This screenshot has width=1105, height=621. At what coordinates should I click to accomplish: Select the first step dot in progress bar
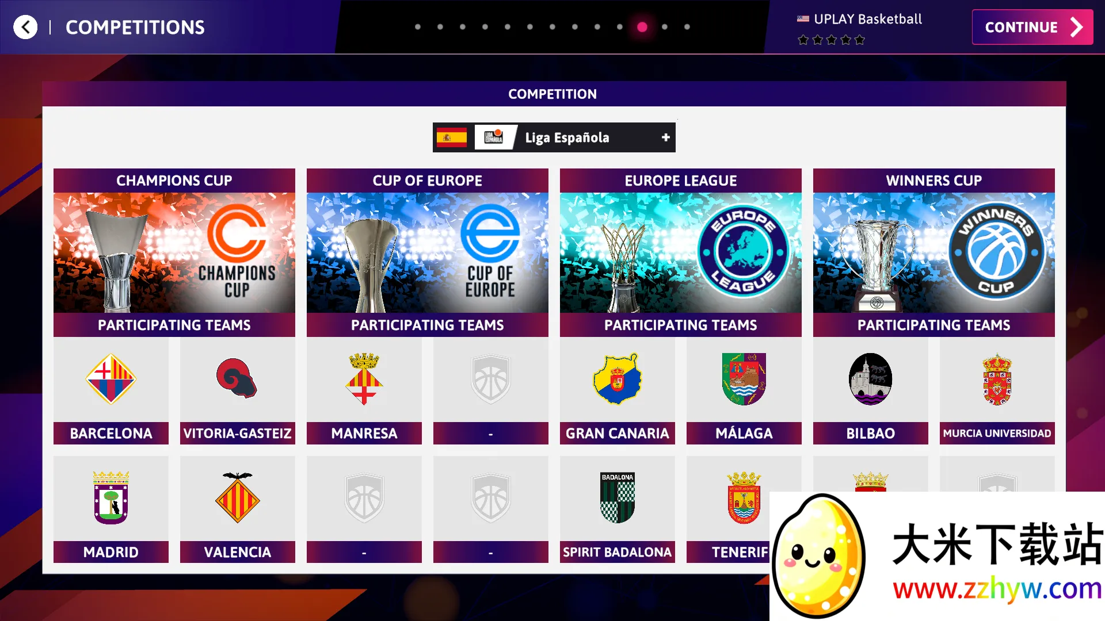(x=418, y=27)
